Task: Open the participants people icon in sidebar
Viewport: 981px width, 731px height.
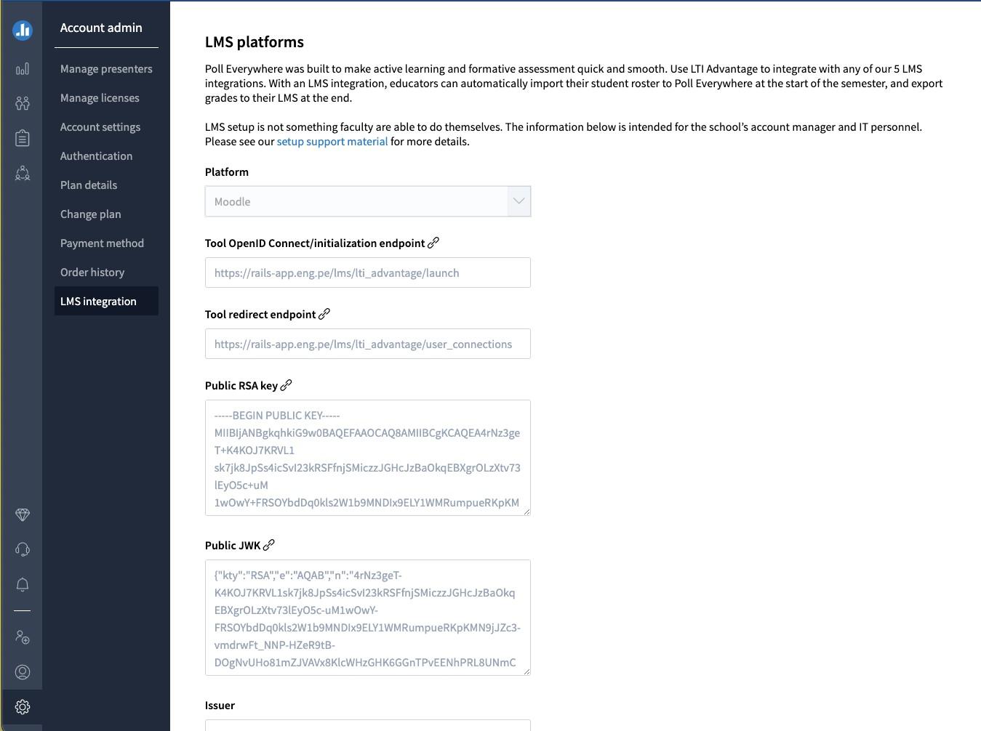Action: tap(23, 103)
